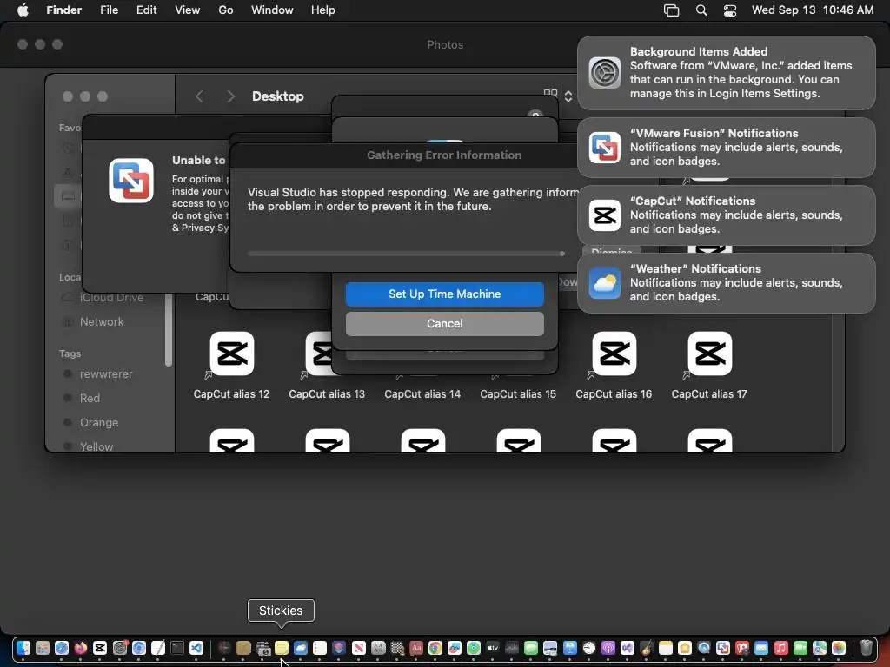Select Network in Finder sidebar
Viewport: 890px width, 667px height.
(102, 321)
